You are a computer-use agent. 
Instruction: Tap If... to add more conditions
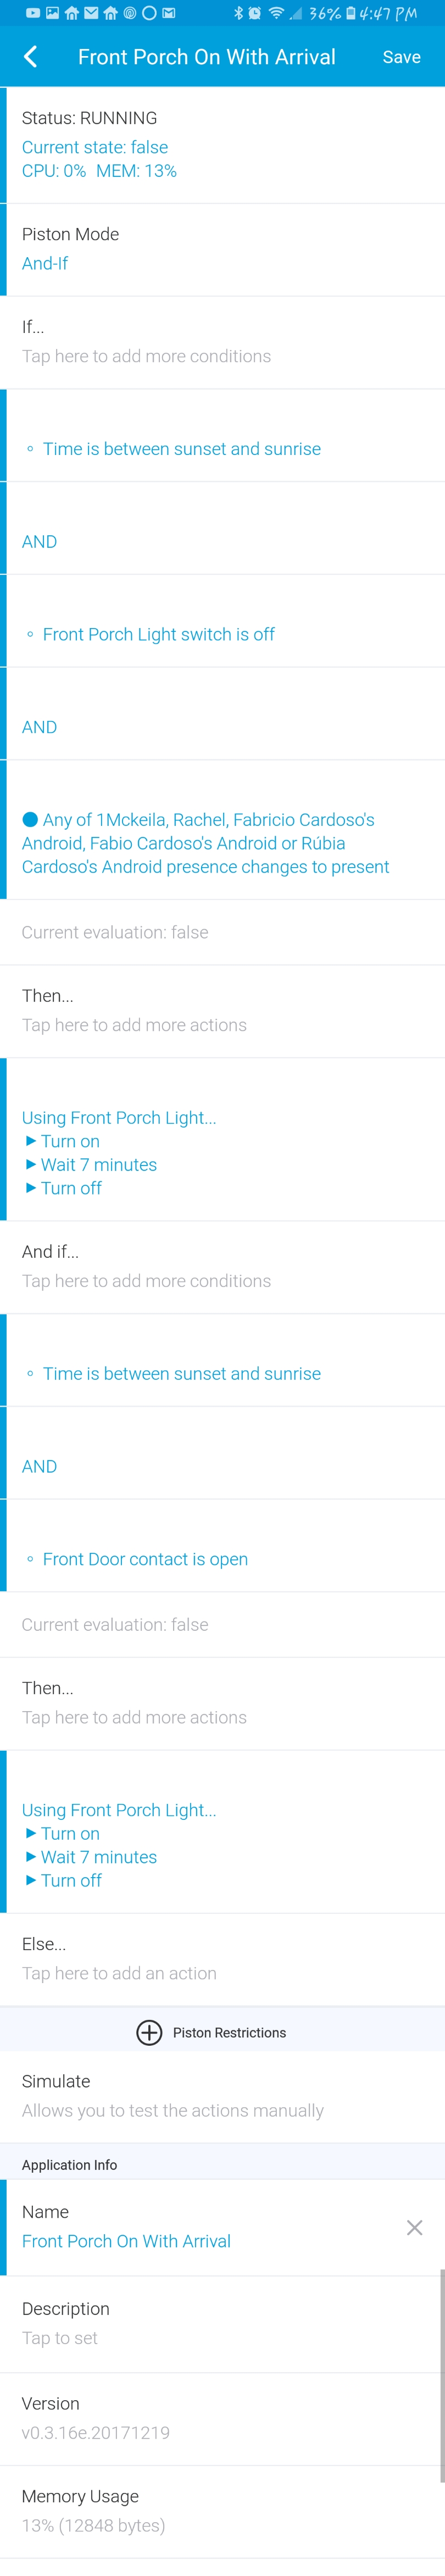click(222, 342)
